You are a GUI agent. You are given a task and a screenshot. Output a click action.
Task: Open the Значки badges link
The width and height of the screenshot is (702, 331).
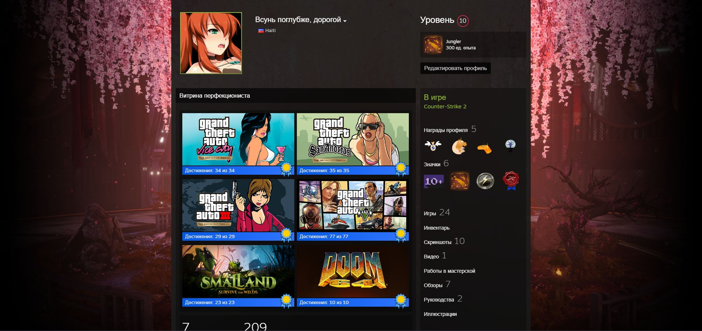click(436, 164)
